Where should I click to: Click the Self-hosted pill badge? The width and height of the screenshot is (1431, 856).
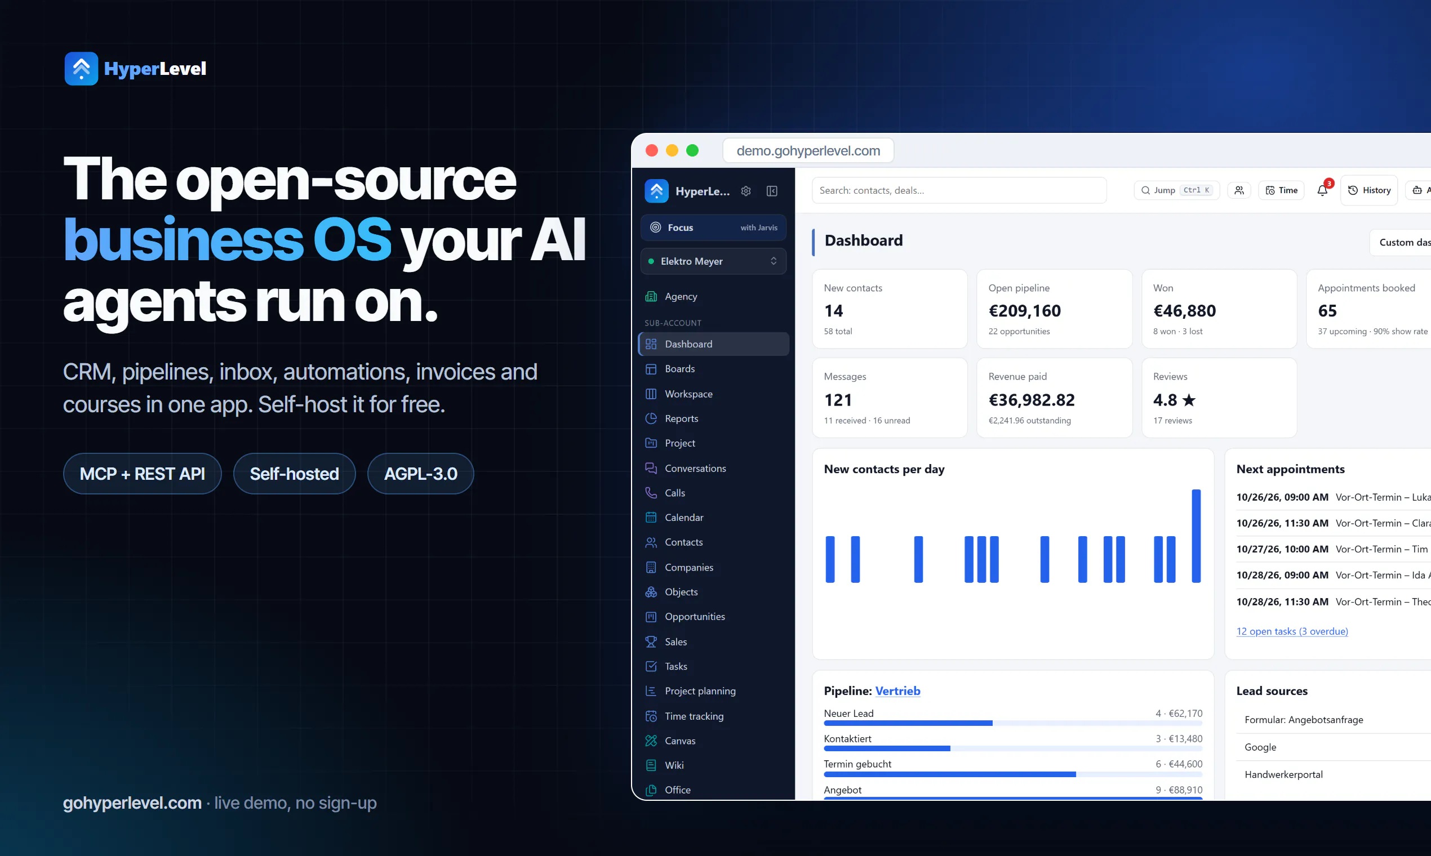tap(294, 474)
